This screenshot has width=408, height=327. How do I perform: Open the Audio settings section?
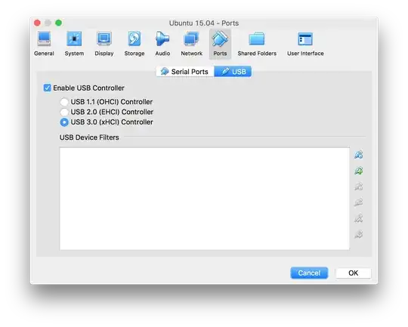click(x=162, y=44)
